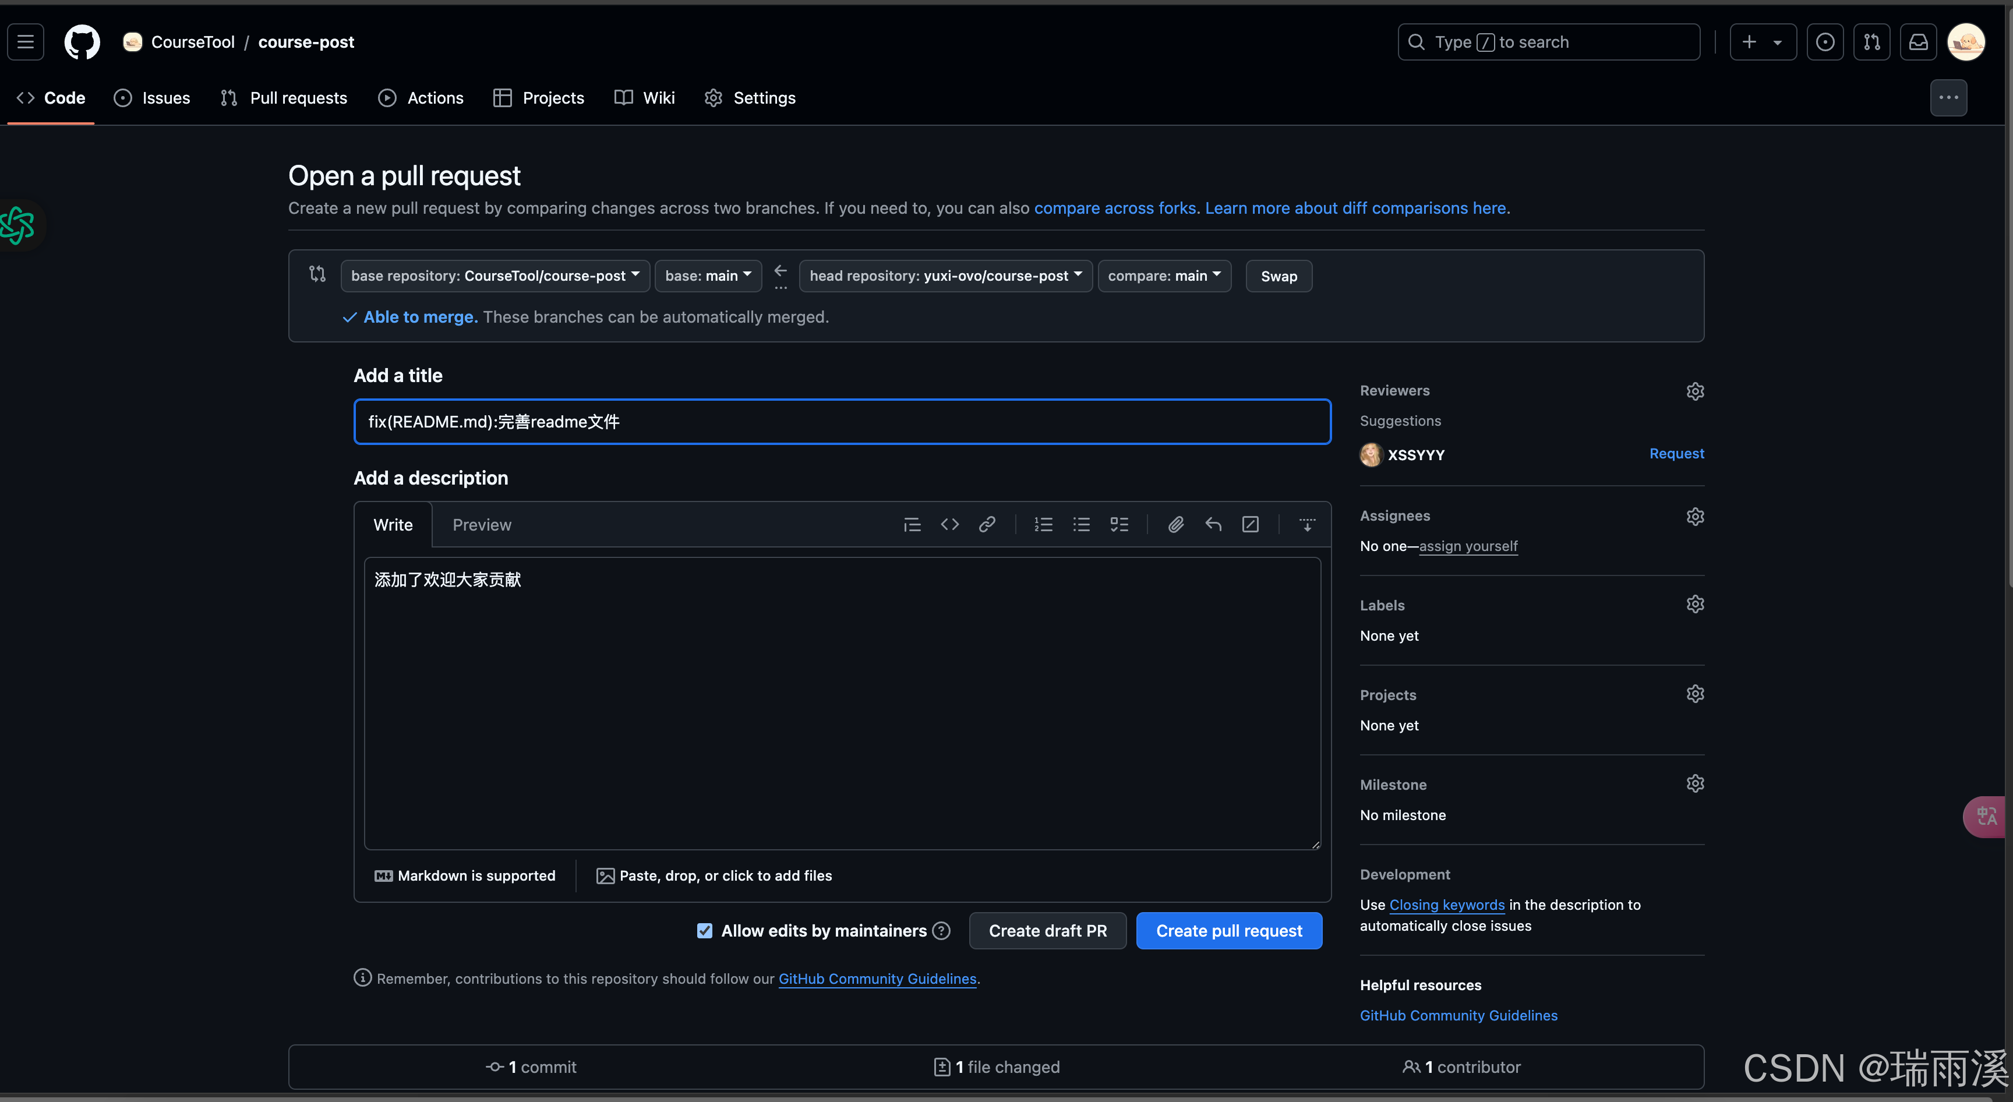Open the create-new dropdown arrow

pyautogui.click(x=1778, y=42)
